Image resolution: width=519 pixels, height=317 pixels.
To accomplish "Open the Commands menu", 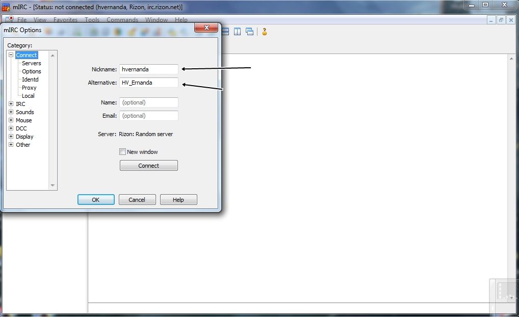I will pos(122,20).
